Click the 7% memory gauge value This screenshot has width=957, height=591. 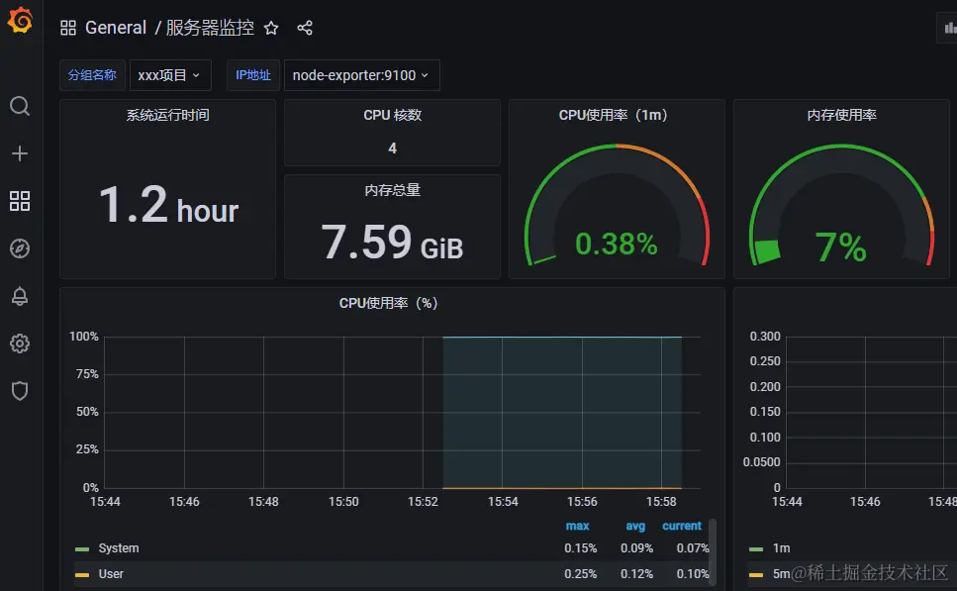841,247
